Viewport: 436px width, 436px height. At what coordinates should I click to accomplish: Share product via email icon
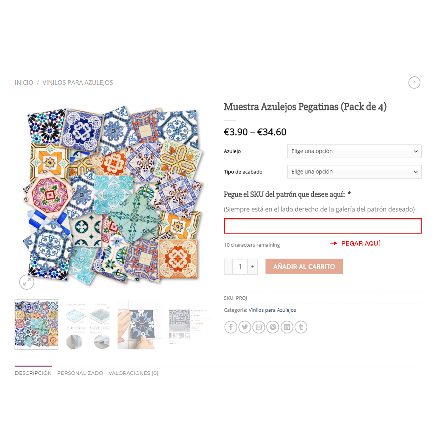click(x=259, y=327)
